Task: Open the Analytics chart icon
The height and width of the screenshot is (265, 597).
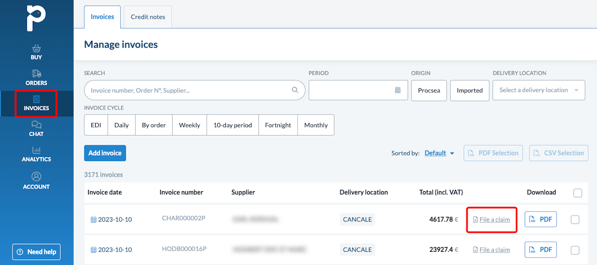Action: pos(36,150)
